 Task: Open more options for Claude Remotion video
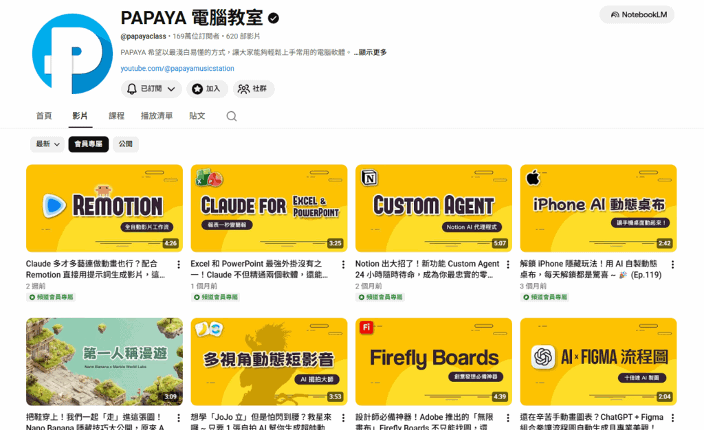coord(179,264)
